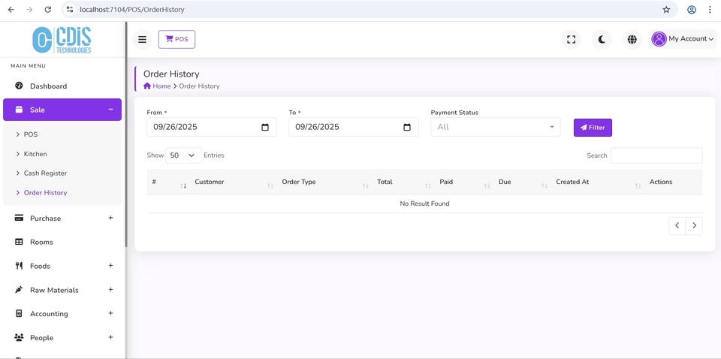Image resolution: width=721 pixels, height=359 pixels.
Task: Open the Dashboard menu item
Action: point(48,86)
